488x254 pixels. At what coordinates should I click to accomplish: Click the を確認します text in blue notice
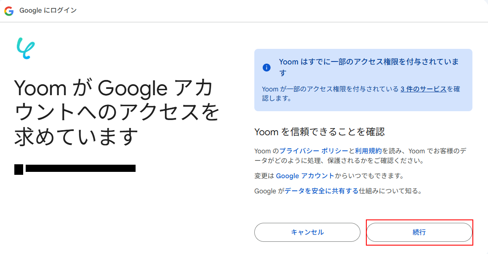point(276,99)
